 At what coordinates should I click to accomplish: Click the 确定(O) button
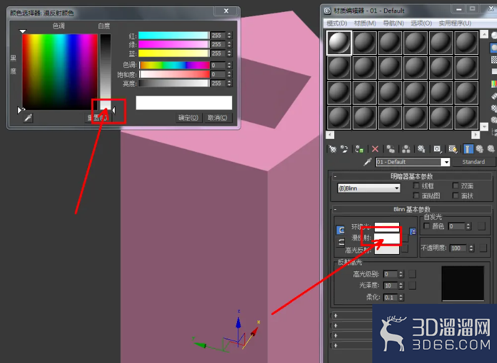[x=188, y=118]
